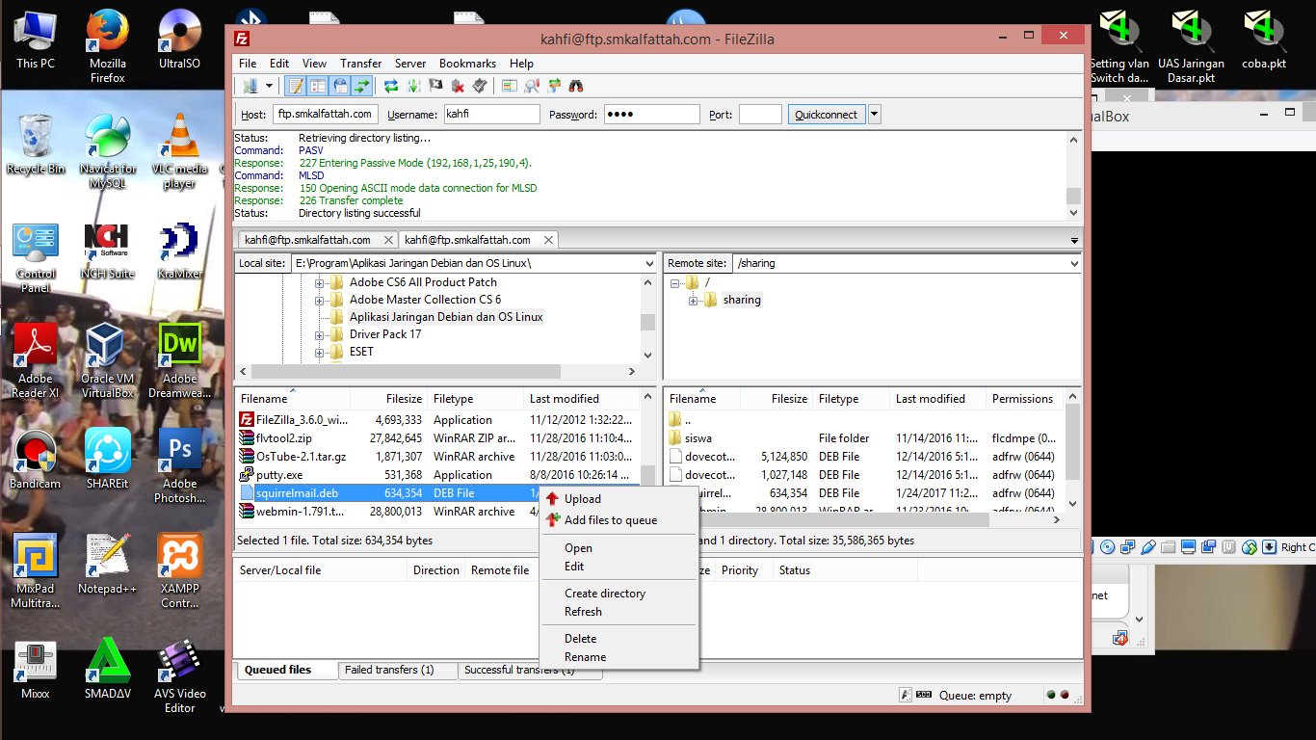Screen dimensions: 1316x740
Task: Open the Site Manager toolbar icon
Action: click(x=250, y=86)
